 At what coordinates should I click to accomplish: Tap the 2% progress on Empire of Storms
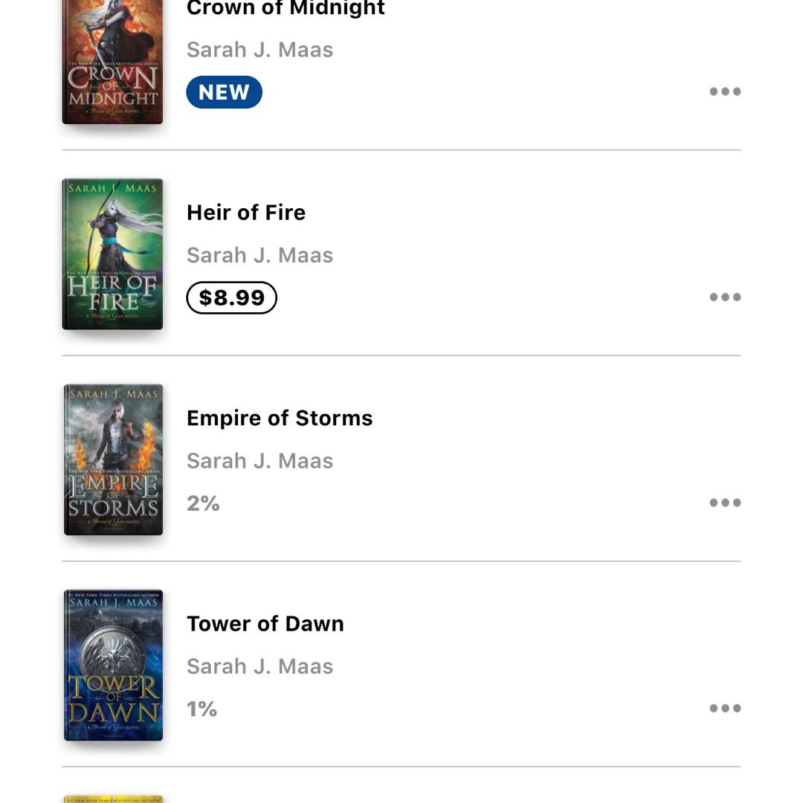203,503
